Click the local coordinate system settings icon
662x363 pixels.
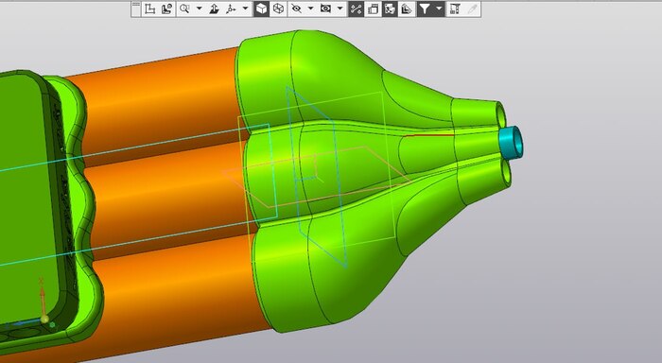(x=166, y=9)
